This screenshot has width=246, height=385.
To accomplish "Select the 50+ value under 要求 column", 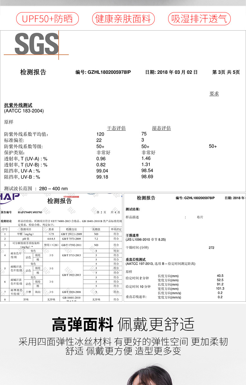I will (213, 146).
